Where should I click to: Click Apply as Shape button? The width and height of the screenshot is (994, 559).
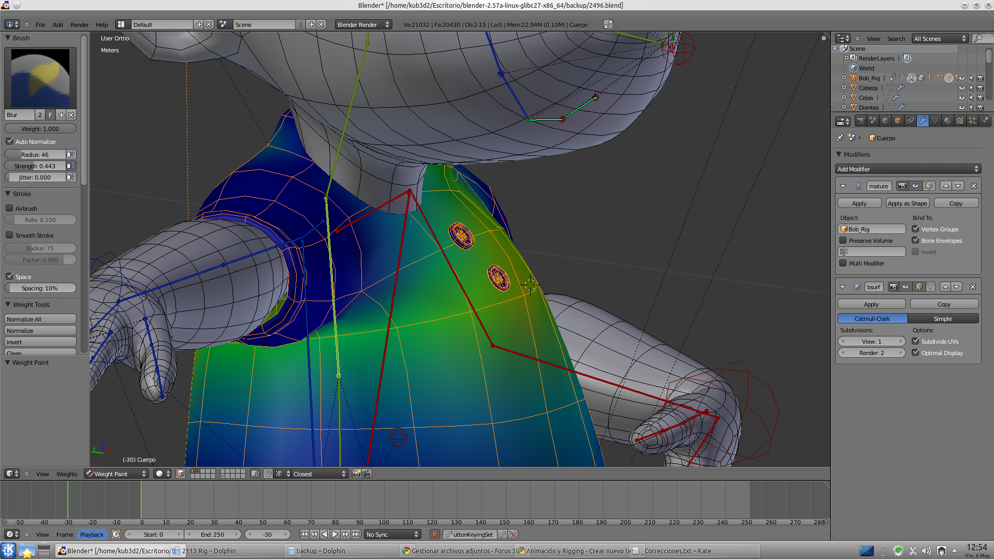907,203
